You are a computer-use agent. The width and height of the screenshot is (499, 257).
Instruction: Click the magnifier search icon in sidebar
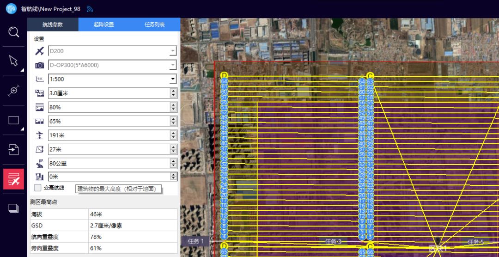pyautogui.click(x=14, y=32)
